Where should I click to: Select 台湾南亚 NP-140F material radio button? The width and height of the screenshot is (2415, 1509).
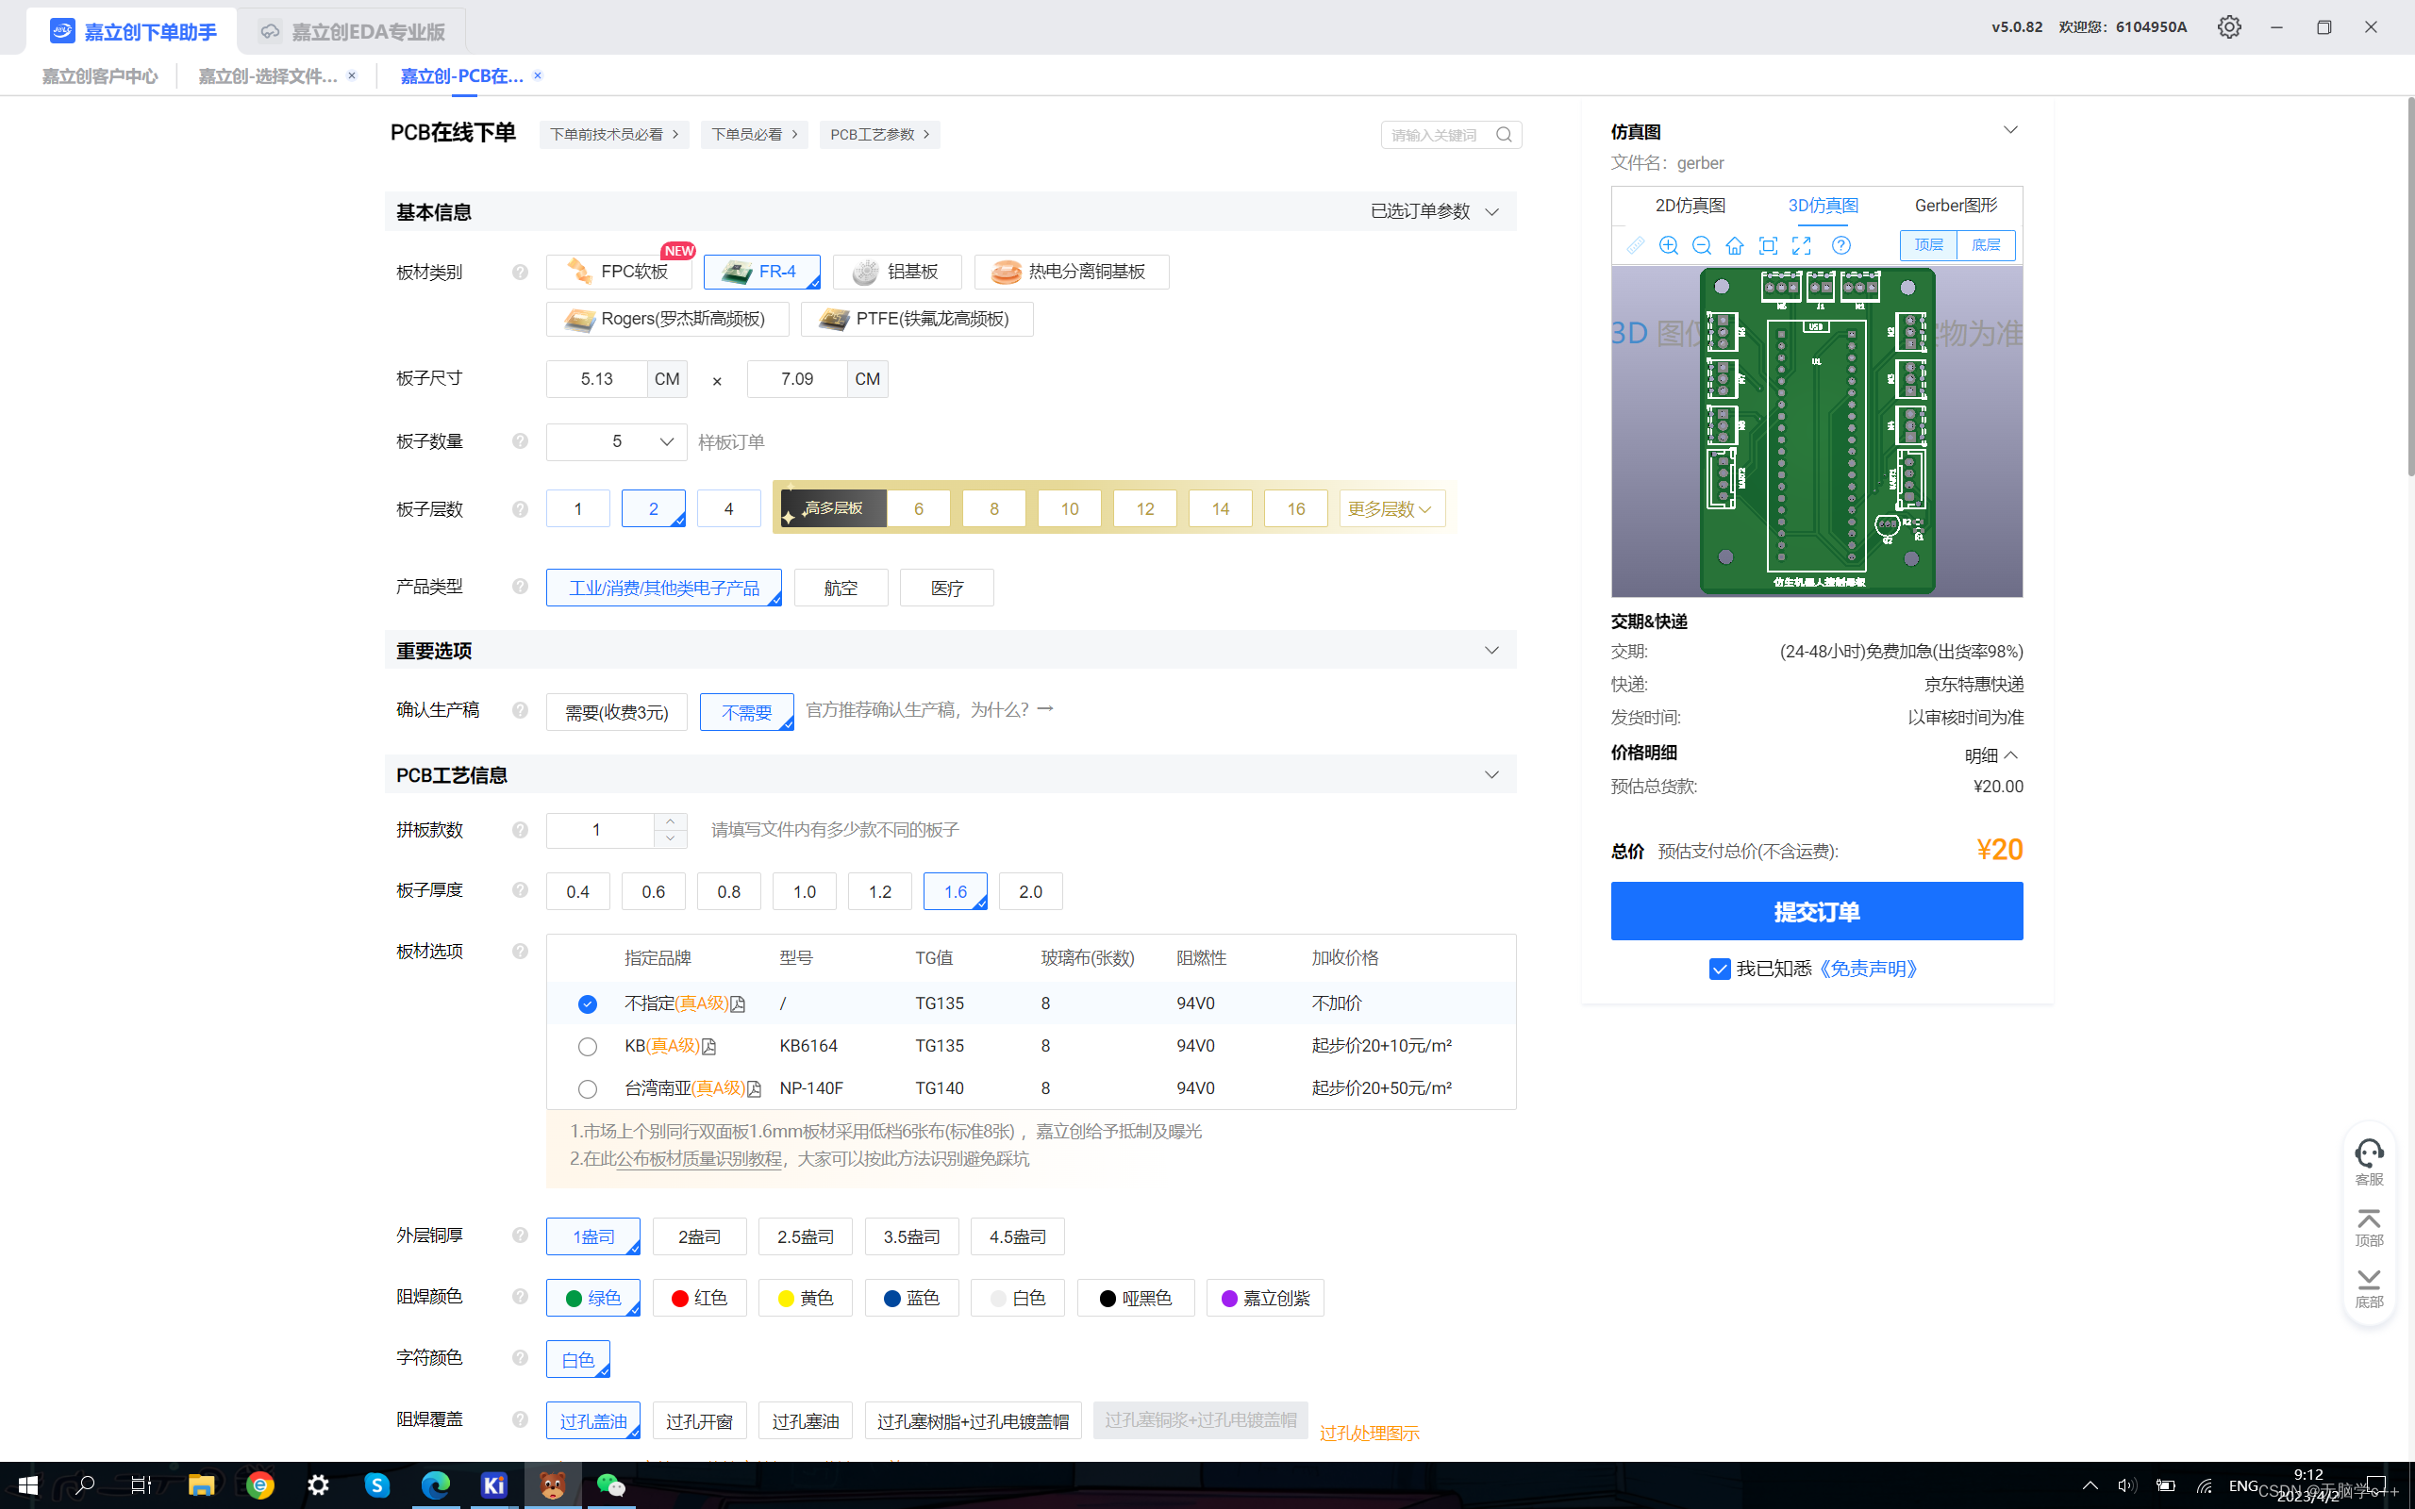click(x=588, y=1088)
